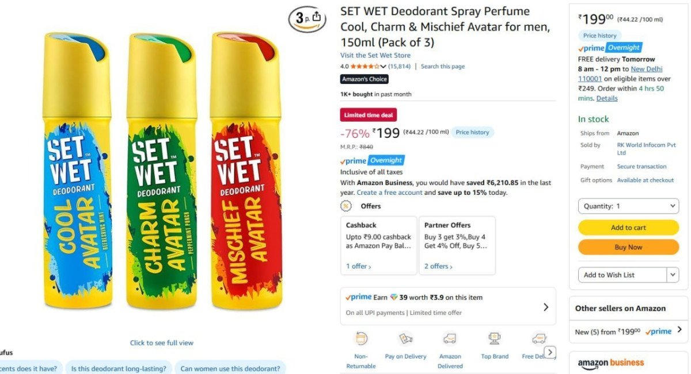This screenshot has height=374, width=691.
Task: Open the Quantity dropdown
Action: pyautogui.click(x=628, y=206)
